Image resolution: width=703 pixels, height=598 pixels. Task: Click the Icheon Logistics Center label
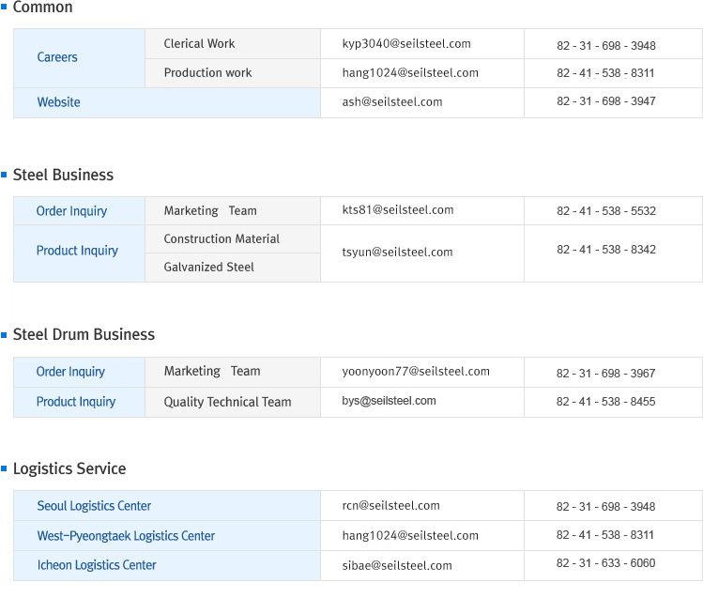pos(97,565)
